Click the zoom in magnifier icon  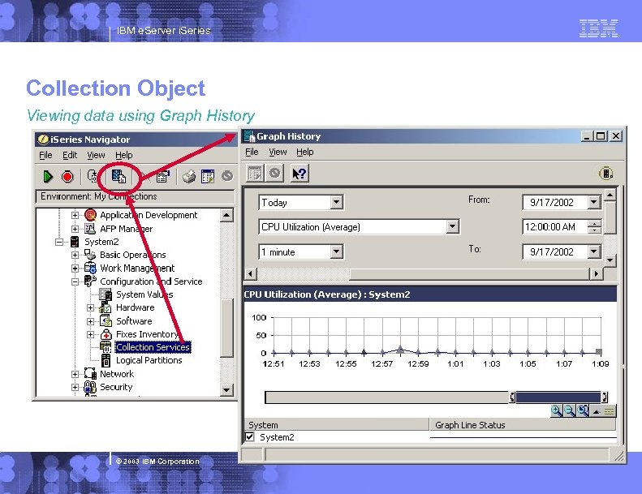click(x=557, y=410)
